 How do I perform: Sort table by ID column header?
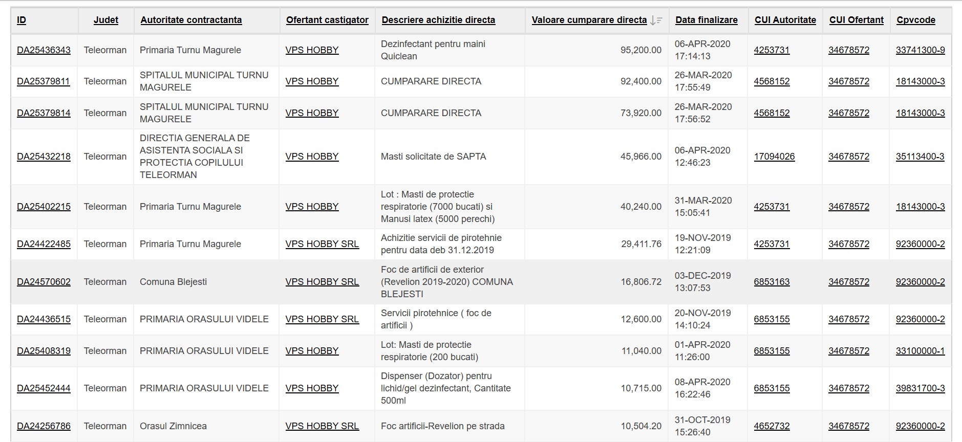click(x=22, y=20)
